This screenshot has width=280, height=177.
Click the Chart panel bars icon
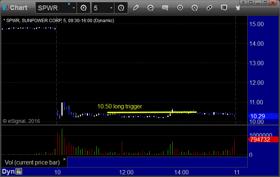point(6,7)
